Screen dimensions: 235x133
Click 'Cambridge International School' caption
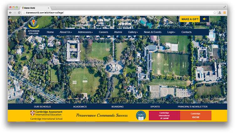click(x=46, y=119)
